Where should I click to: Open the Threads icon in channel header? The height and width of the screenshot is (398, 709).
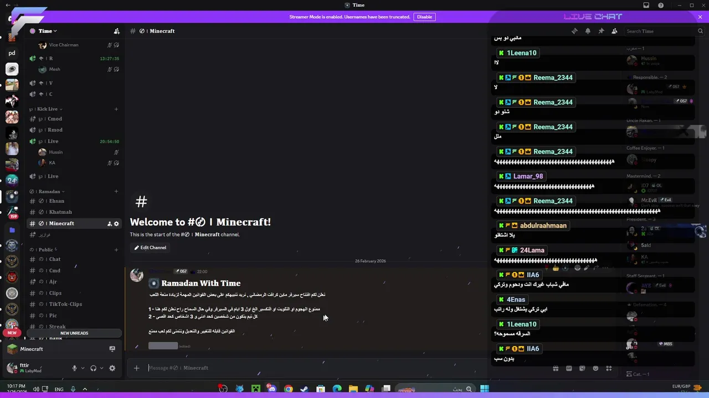[574, 31]
